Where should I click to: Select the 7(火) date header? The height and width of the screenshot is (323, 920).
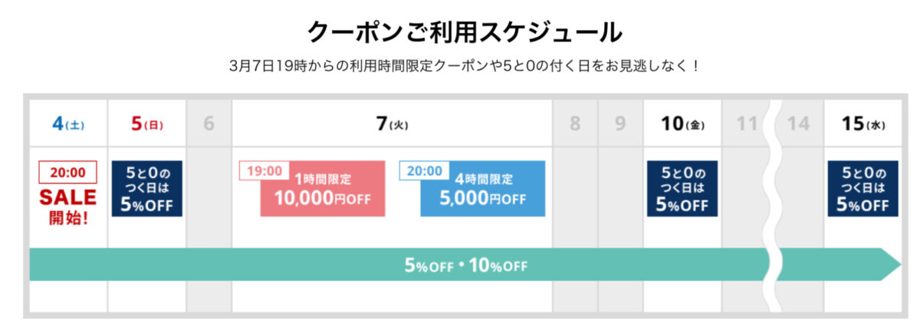393,124
